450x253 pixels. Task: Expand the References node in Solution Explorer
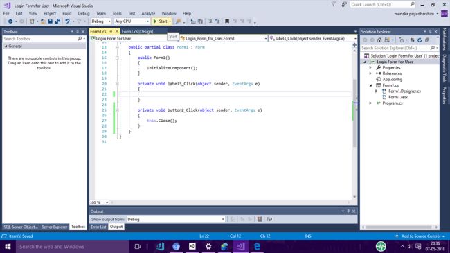coord(370,73)
